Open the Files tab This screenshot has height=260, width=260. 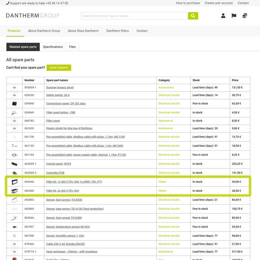tap(72, 47)
